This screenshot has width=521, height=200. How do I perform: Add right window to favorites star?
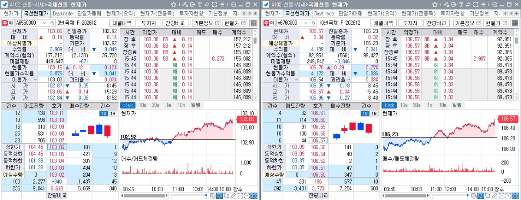pyautogui.click(x=434, y=4)
